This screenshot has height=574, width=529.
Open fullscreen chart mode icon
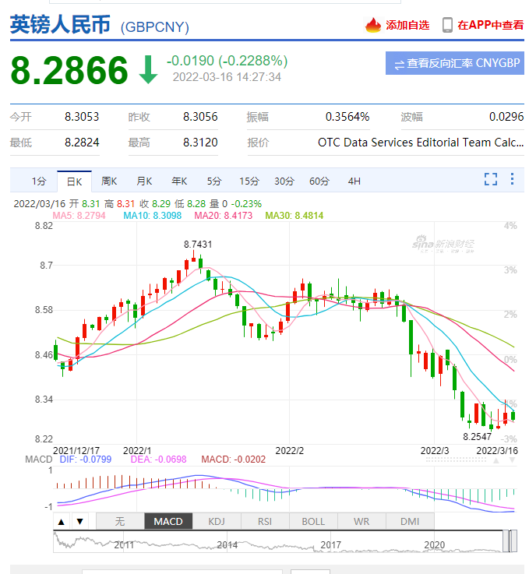pyautogui.click(x=491, y=179)
